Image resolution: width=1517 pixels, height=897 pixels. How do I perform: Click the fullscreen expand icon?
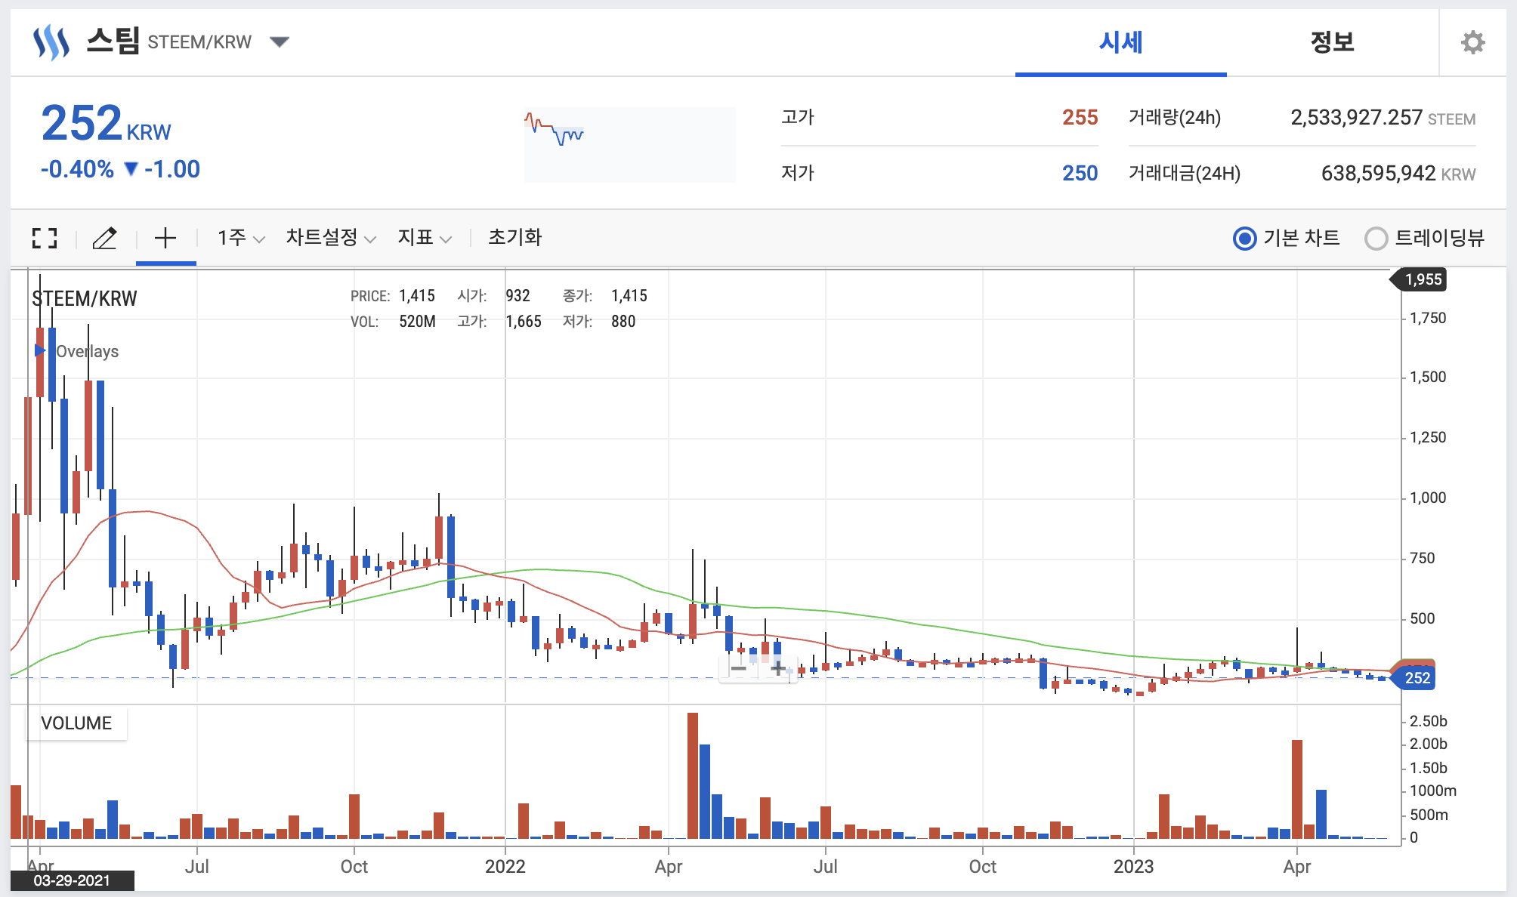pos(45,238)
